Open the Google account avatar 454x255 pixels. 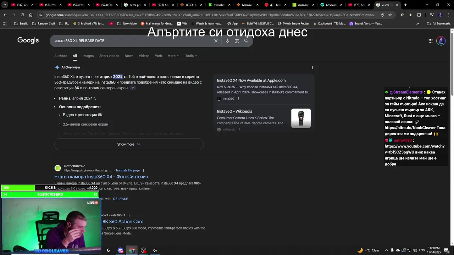441,41
